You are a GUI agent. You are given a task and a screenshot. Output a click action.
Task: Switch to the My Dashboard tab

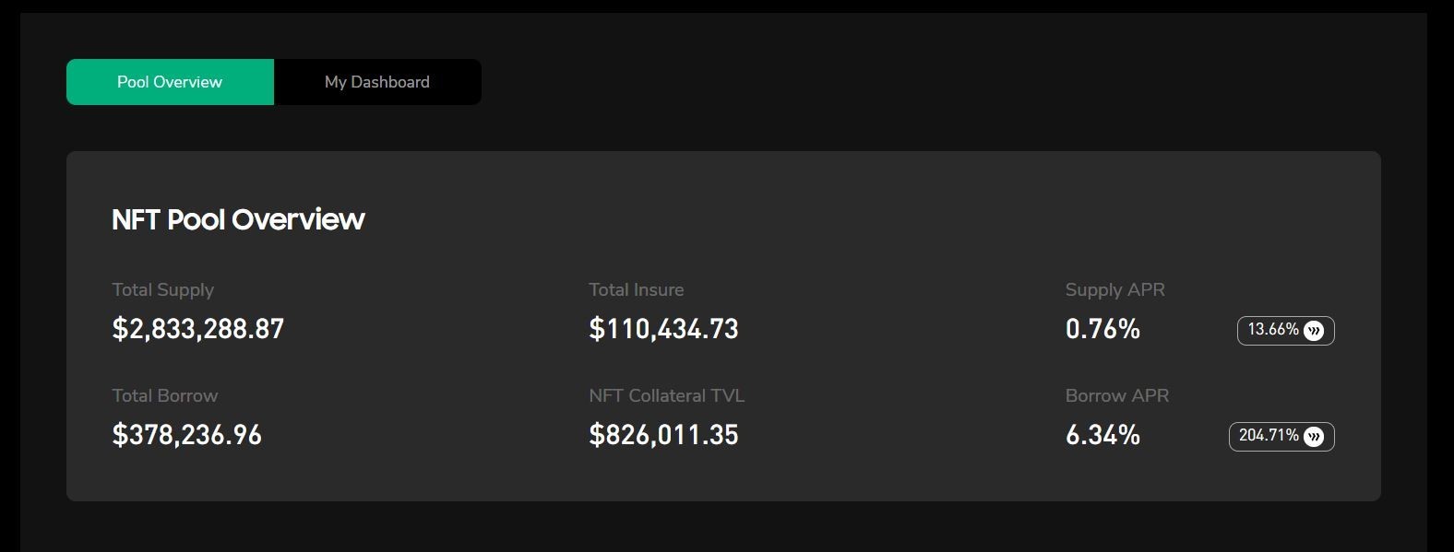pyautogui.click(x=377, y=82)
